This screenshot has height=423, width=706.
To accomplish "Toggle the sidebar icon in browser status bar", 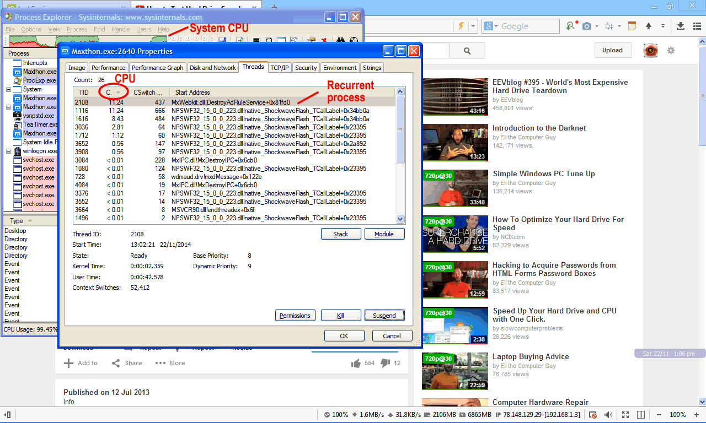I will pyautogui.click(x=8, y=415).
